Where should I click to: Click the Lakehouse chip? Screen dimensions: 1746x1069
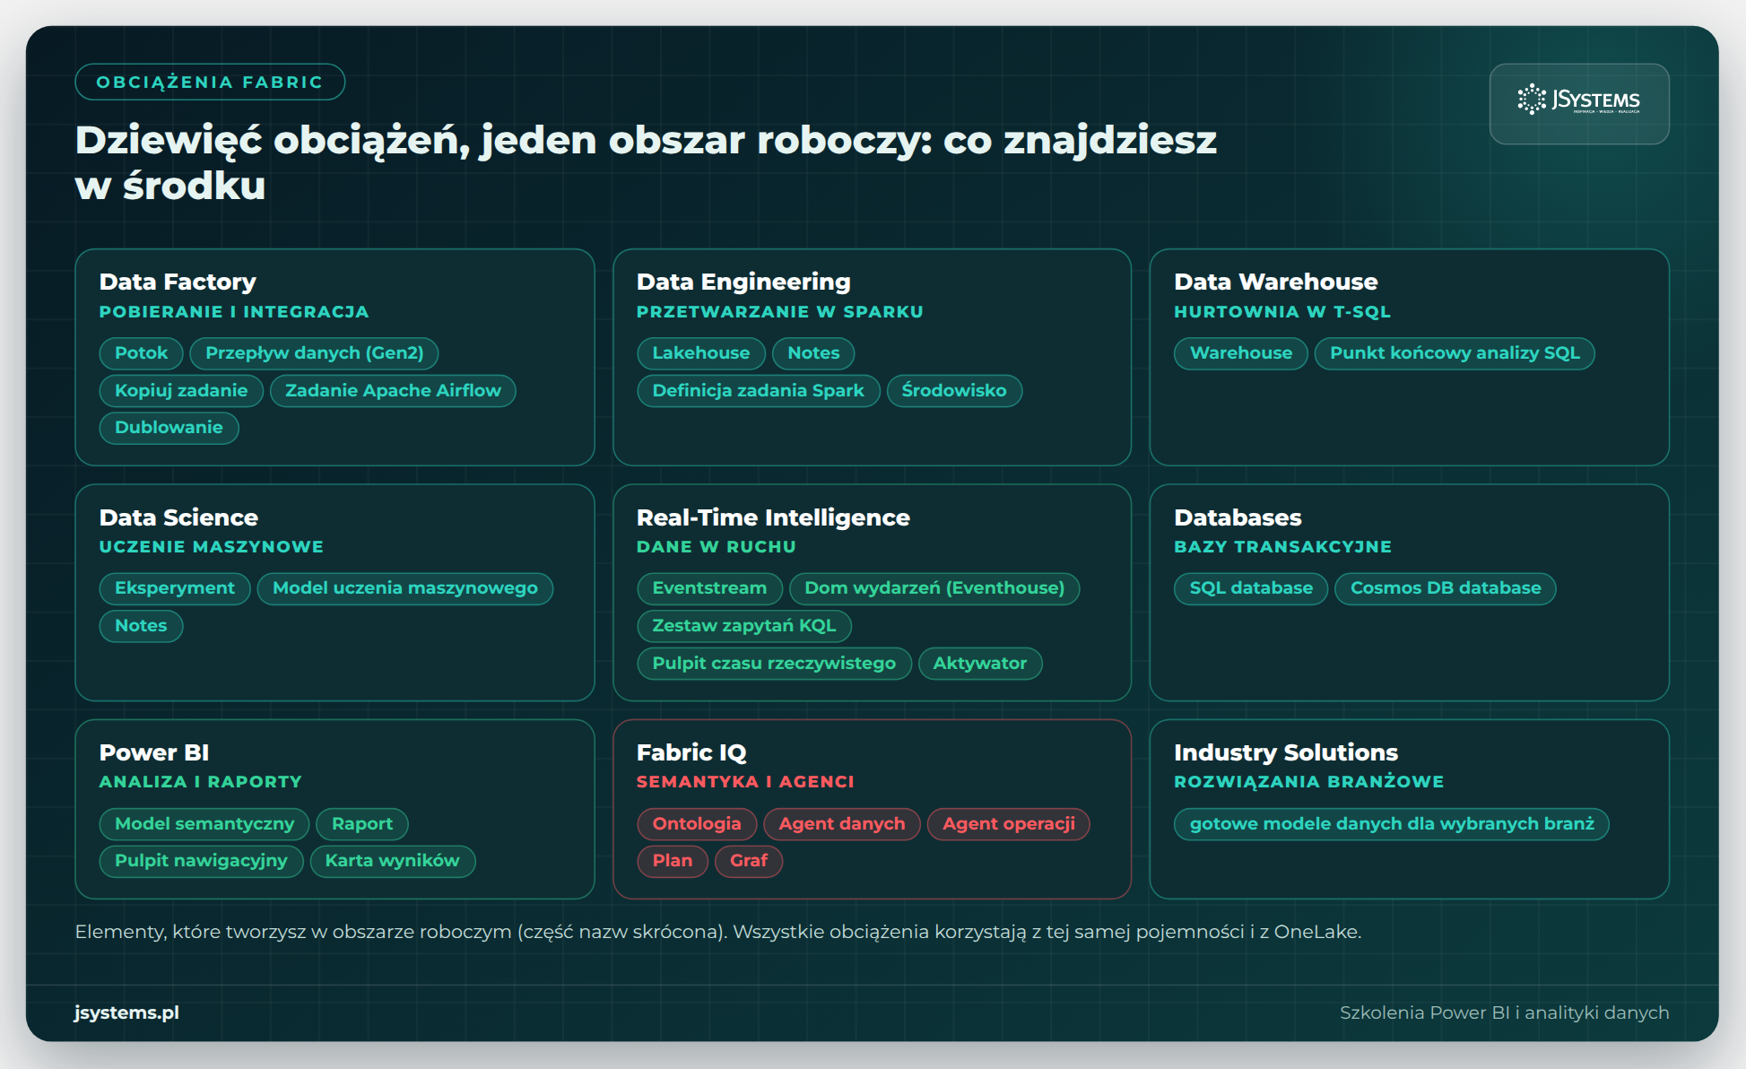point(700,353)
